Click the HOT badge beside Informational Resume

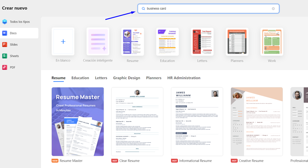[x=175, y=161]
